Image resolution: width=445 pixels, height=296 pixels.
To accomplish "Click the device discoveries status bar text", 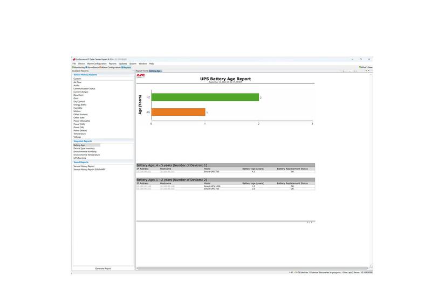I will (x=325, y=272).
